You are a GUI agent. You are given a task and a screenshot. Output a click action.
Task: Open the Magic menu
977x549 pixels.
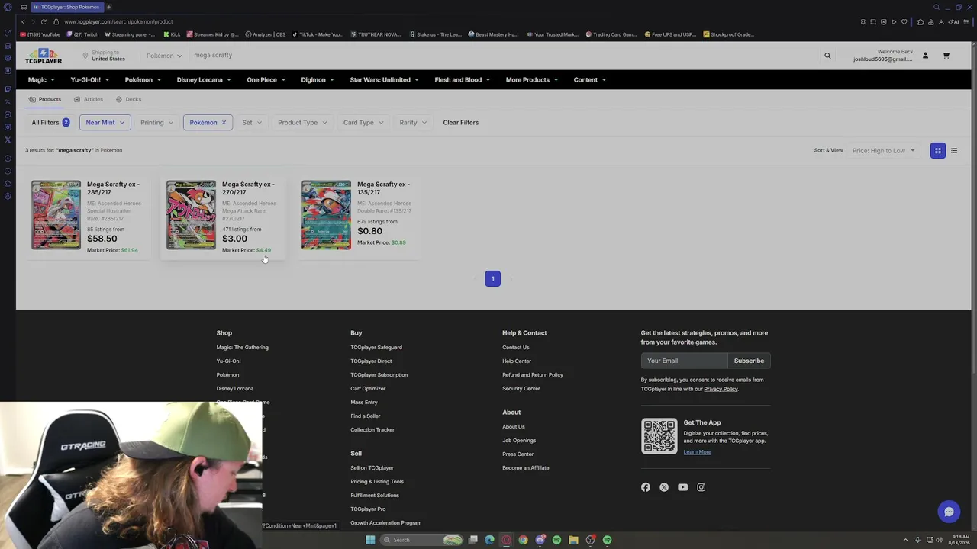(41, 79)
